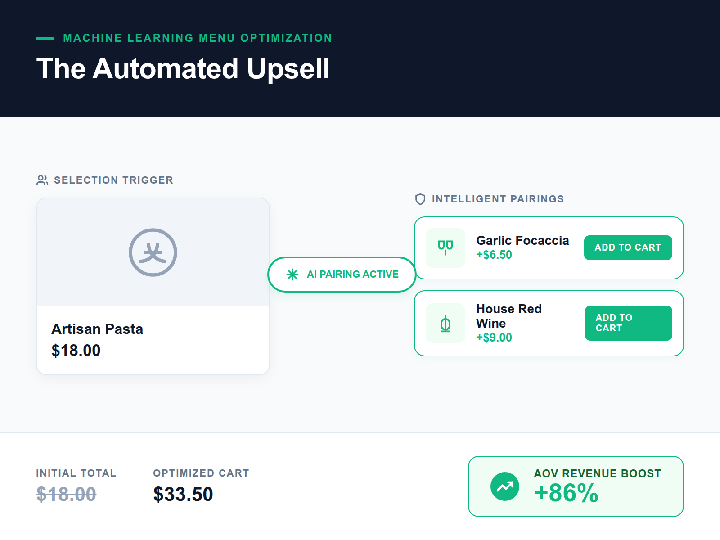Click the +$6.50 focaccia price
Viewport: 720px width, 540px height.
point(494,255)
